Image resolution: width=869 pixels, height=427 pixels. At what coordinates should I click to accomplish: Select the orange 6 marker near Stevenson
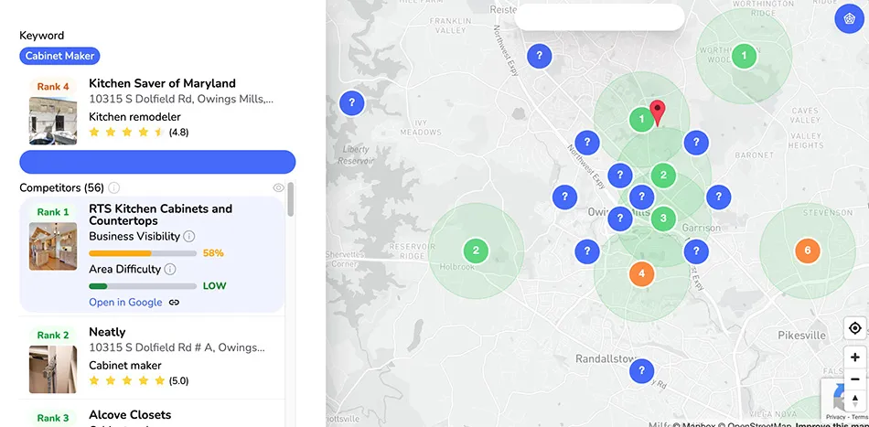[808, 251]
